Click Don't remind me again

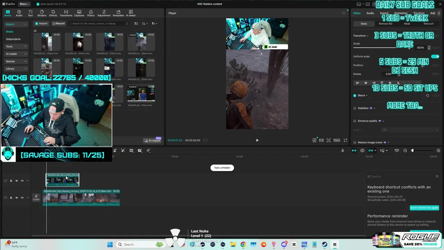(424, 208)
